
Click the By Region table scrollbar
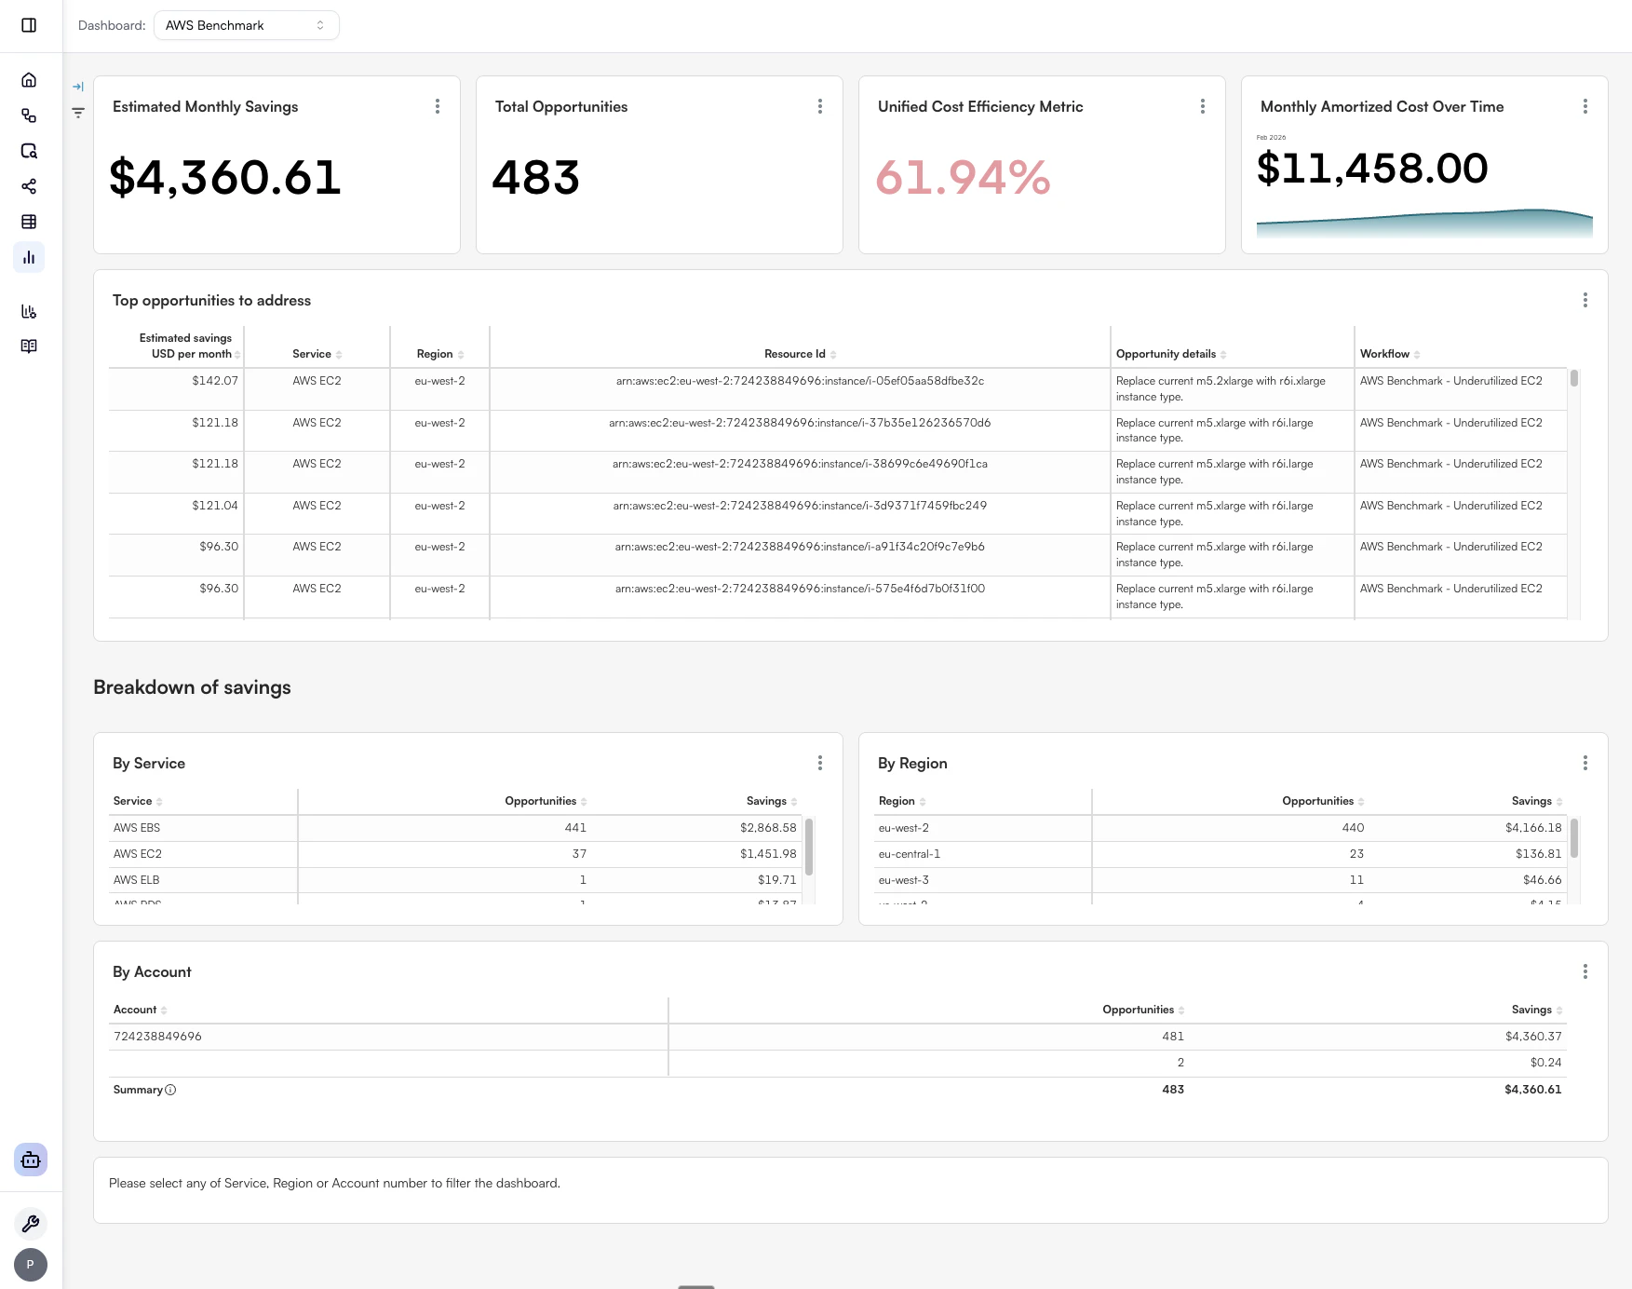(1574, 837)
